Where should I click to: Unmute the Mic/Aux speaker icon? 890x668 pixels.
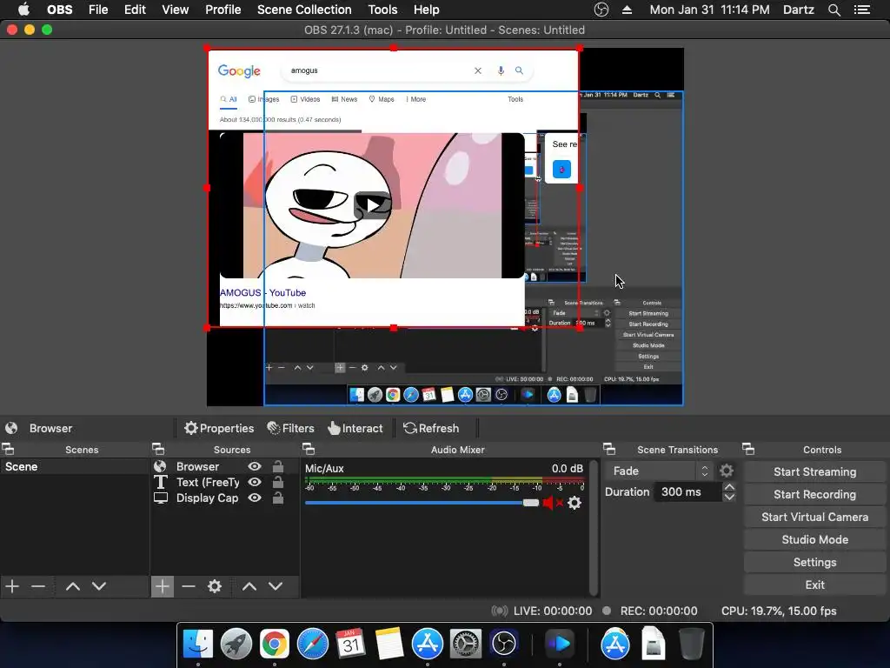click(x=552, y=503)
